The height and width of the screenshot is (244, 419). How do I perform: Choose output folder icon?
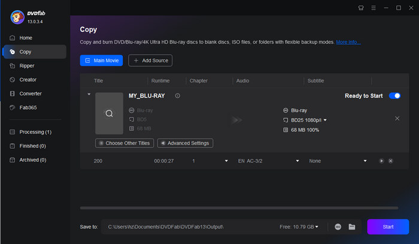tap(352, 227)
